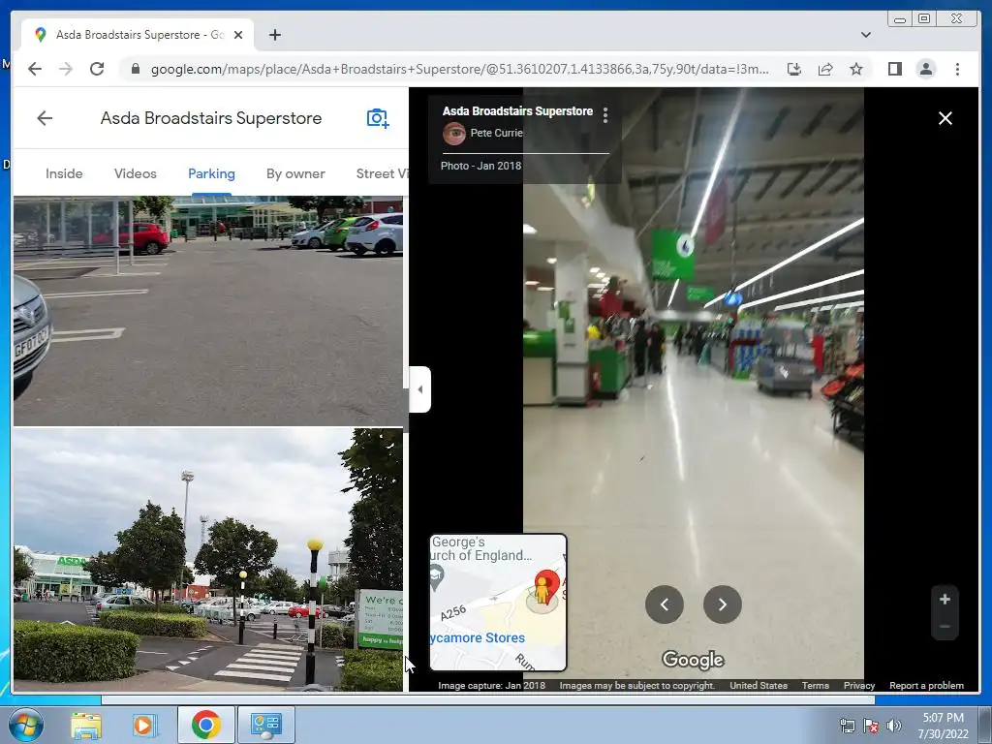Switch to the Videos tab
The height and width of the screenshot is (744, 992).
pyautogui.click(x=136, y=173)
